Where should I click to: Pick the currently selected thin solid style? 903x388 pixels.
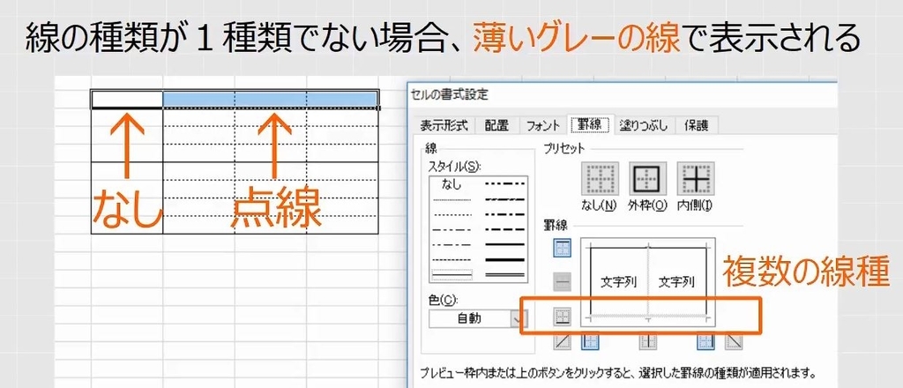tap(452, 274)
